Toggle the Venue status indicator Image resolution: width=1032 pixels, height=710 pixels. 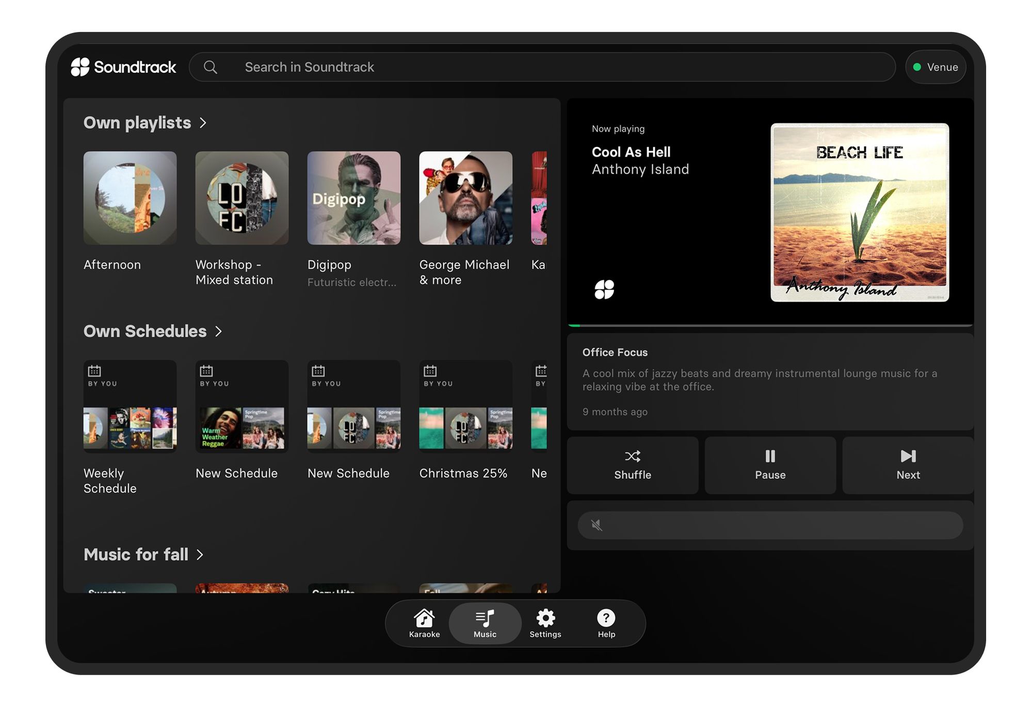point(935,67)
